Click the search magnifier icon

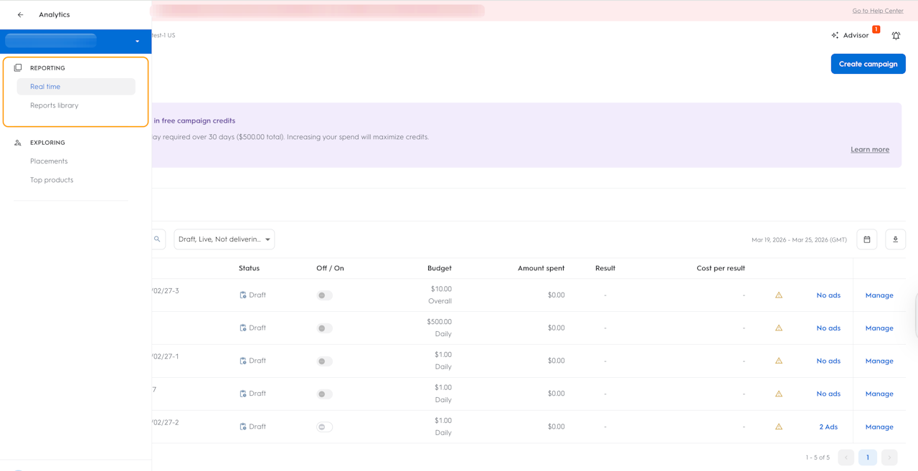(x=157, y=239)
